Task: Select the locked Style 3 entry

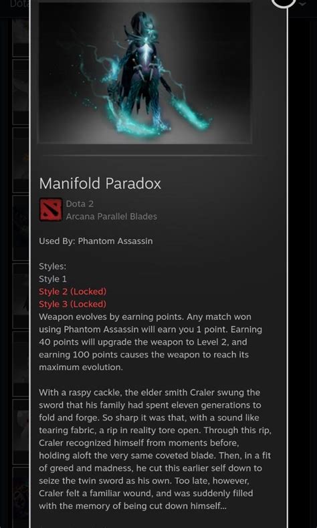Action: (x=73, y=304)
